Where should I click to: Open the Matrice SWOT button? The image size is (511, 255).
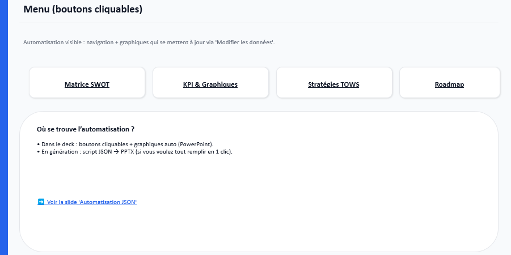87,84
